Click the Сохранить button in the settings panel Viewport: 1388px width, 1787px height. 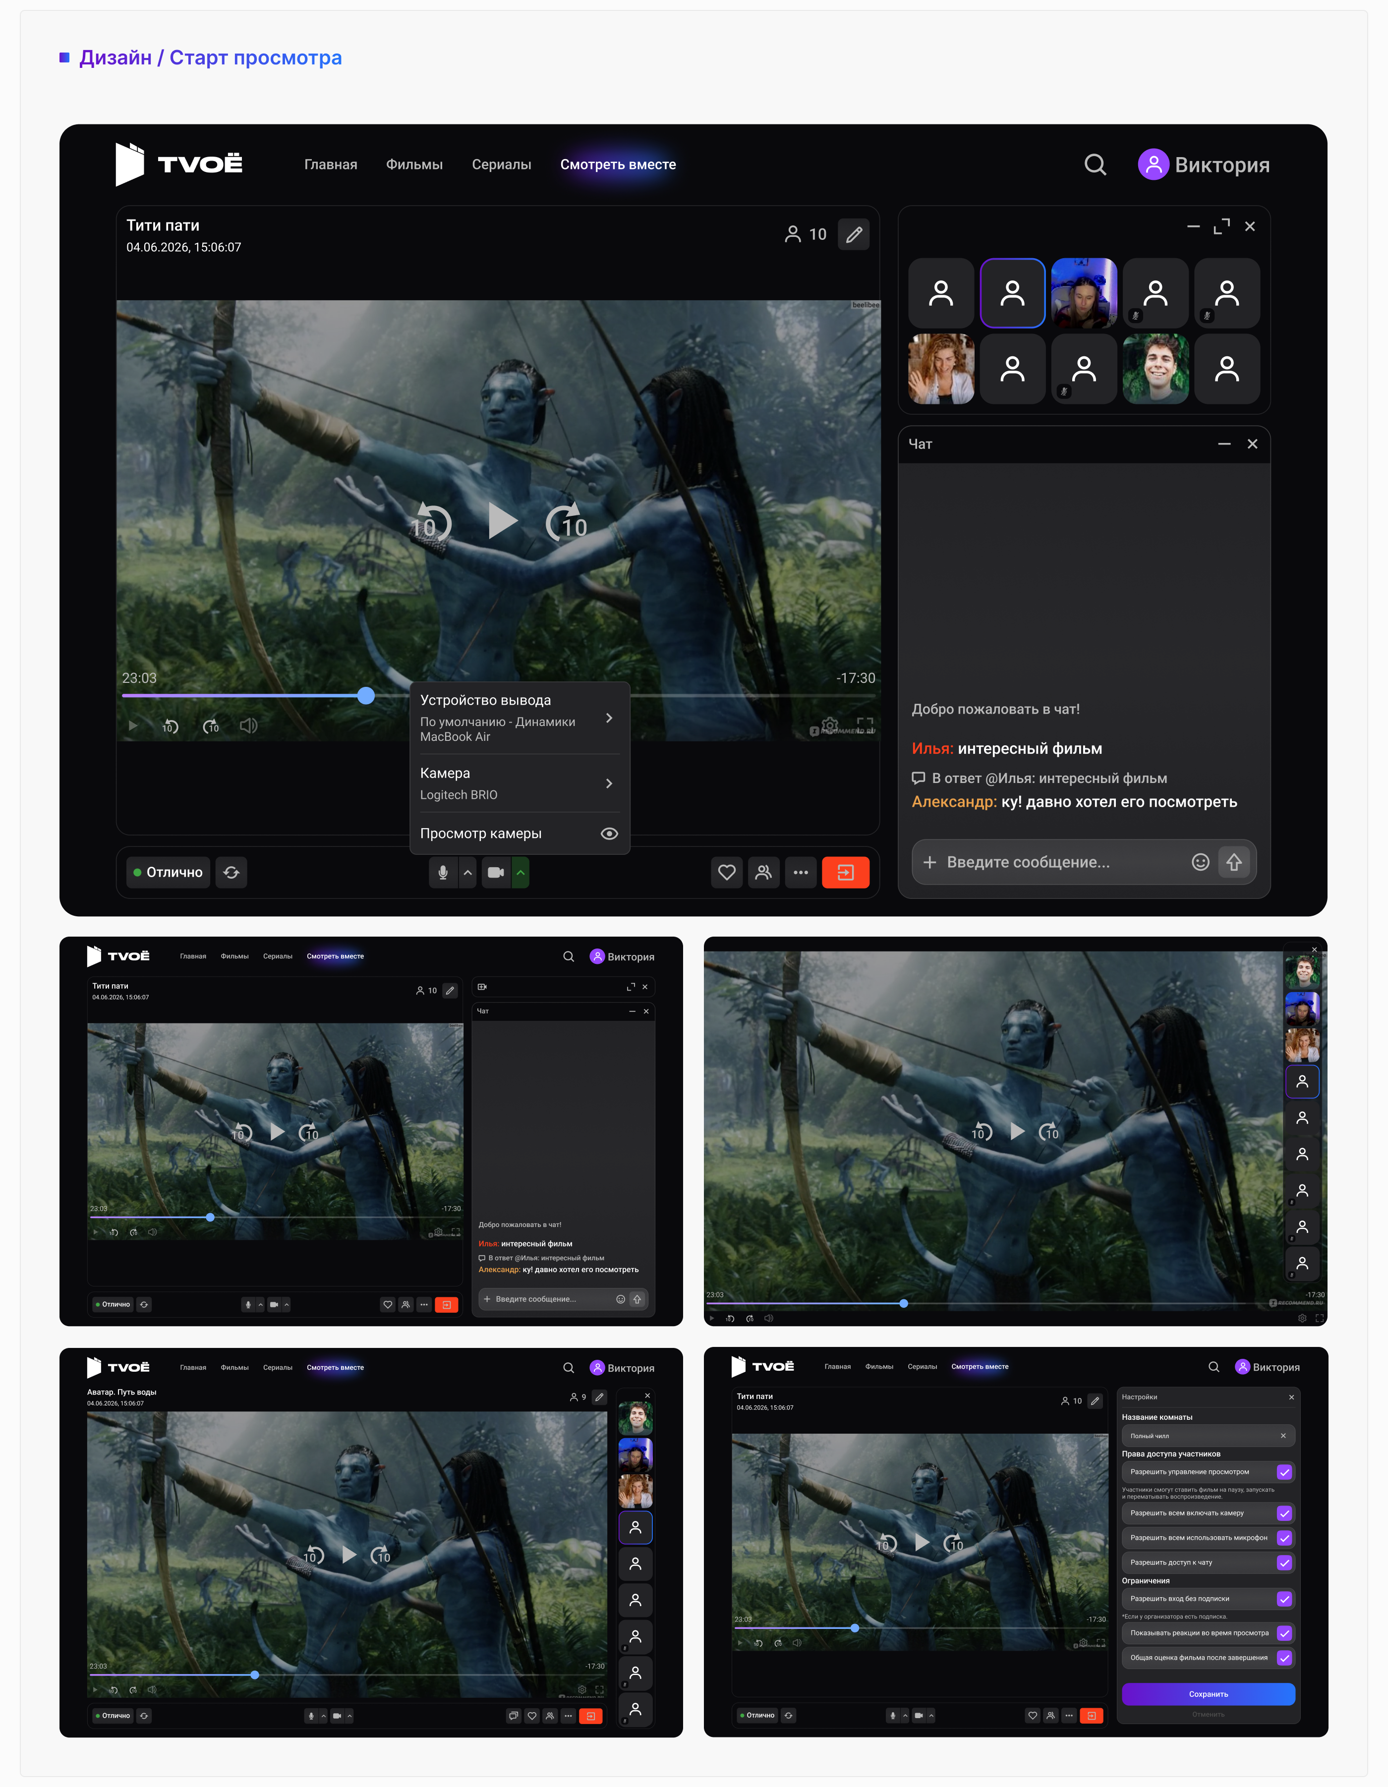coord(1208,1694)
